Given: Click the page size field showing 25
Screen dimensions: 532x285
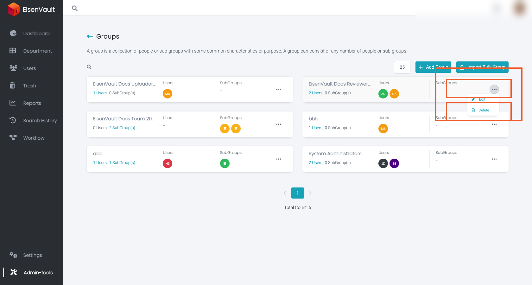Looking at the screenshot, I should [x=402, y=67].
